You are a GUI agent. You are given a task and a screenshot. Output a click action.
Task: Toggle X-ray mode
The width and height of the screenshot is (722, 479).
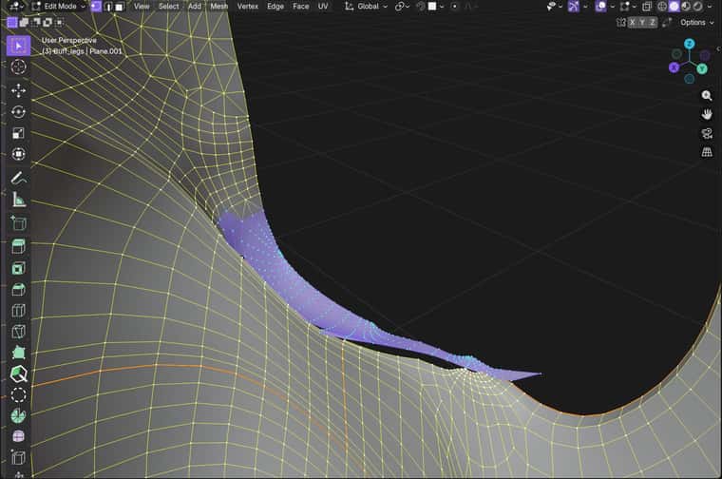coord(647,6)
